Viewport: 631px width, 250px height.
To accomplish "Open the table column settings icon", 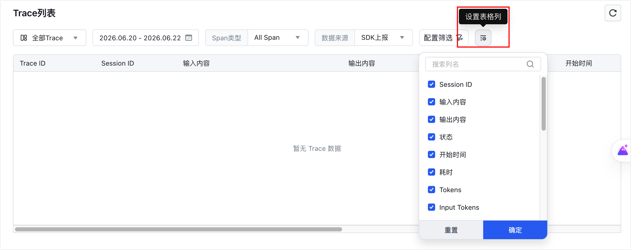I will pyautogui.click(x=483, y=38).
